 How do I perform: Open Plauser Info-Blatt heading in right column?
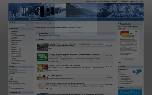click(x=126, y=24)
